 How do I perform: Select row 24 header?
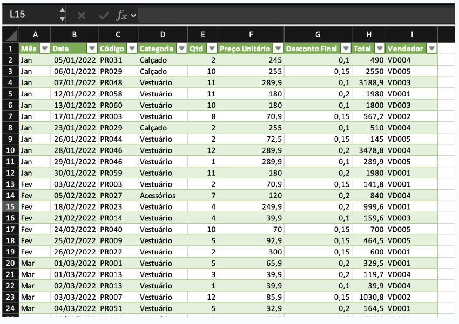(x=11, y=308)
